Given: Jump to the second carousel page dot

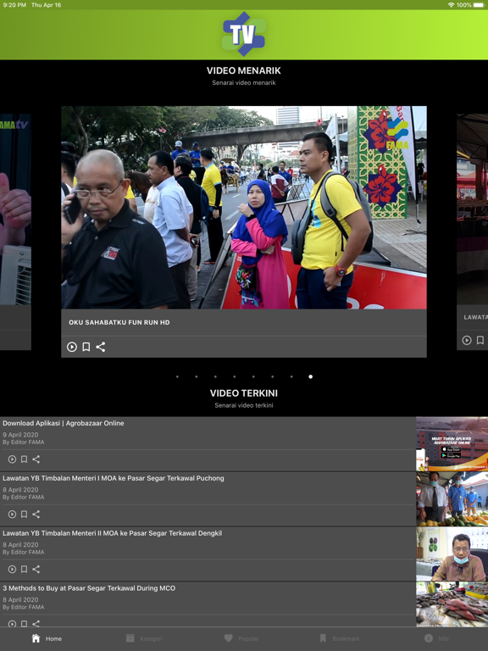Looking at the screenshot, I should pyautogui.click(x=197, y=376).
